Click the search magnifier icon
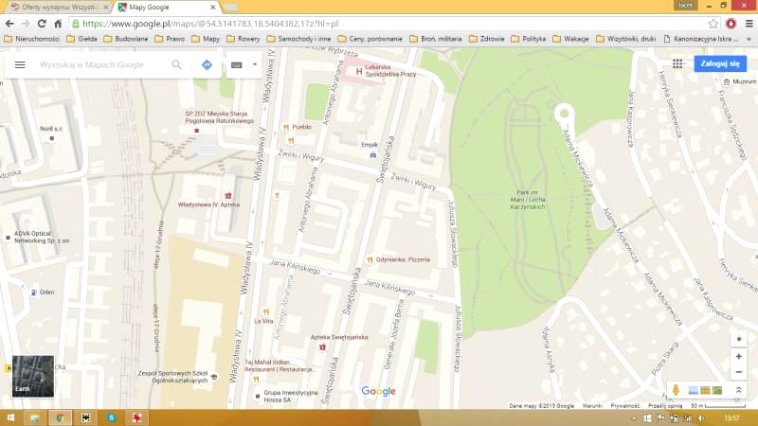Screen dimensions: 758x426 click(x=176, y=65)
